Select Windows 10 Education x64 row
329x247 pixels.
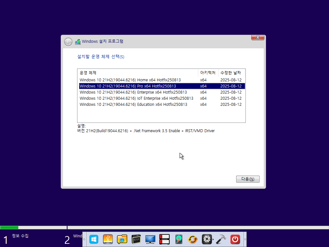(162, 105)
